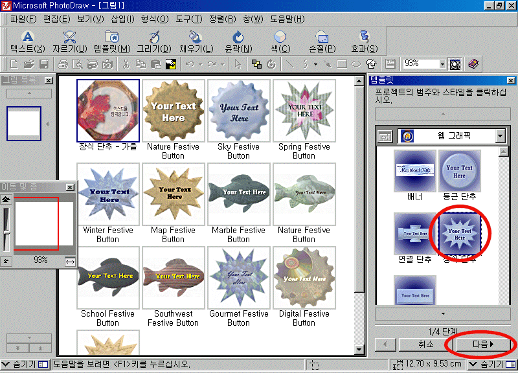Click the zoom-in button above the slider

tap(6, 199)
